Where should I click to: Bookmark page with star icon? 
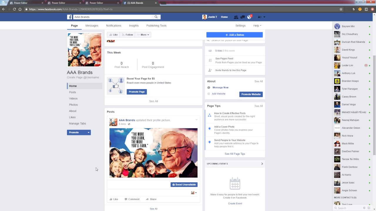[x=341, y=9]
